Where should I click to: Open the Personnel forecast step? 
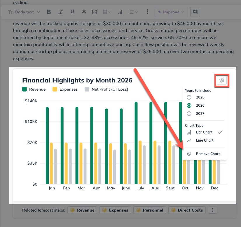(149, 210)
